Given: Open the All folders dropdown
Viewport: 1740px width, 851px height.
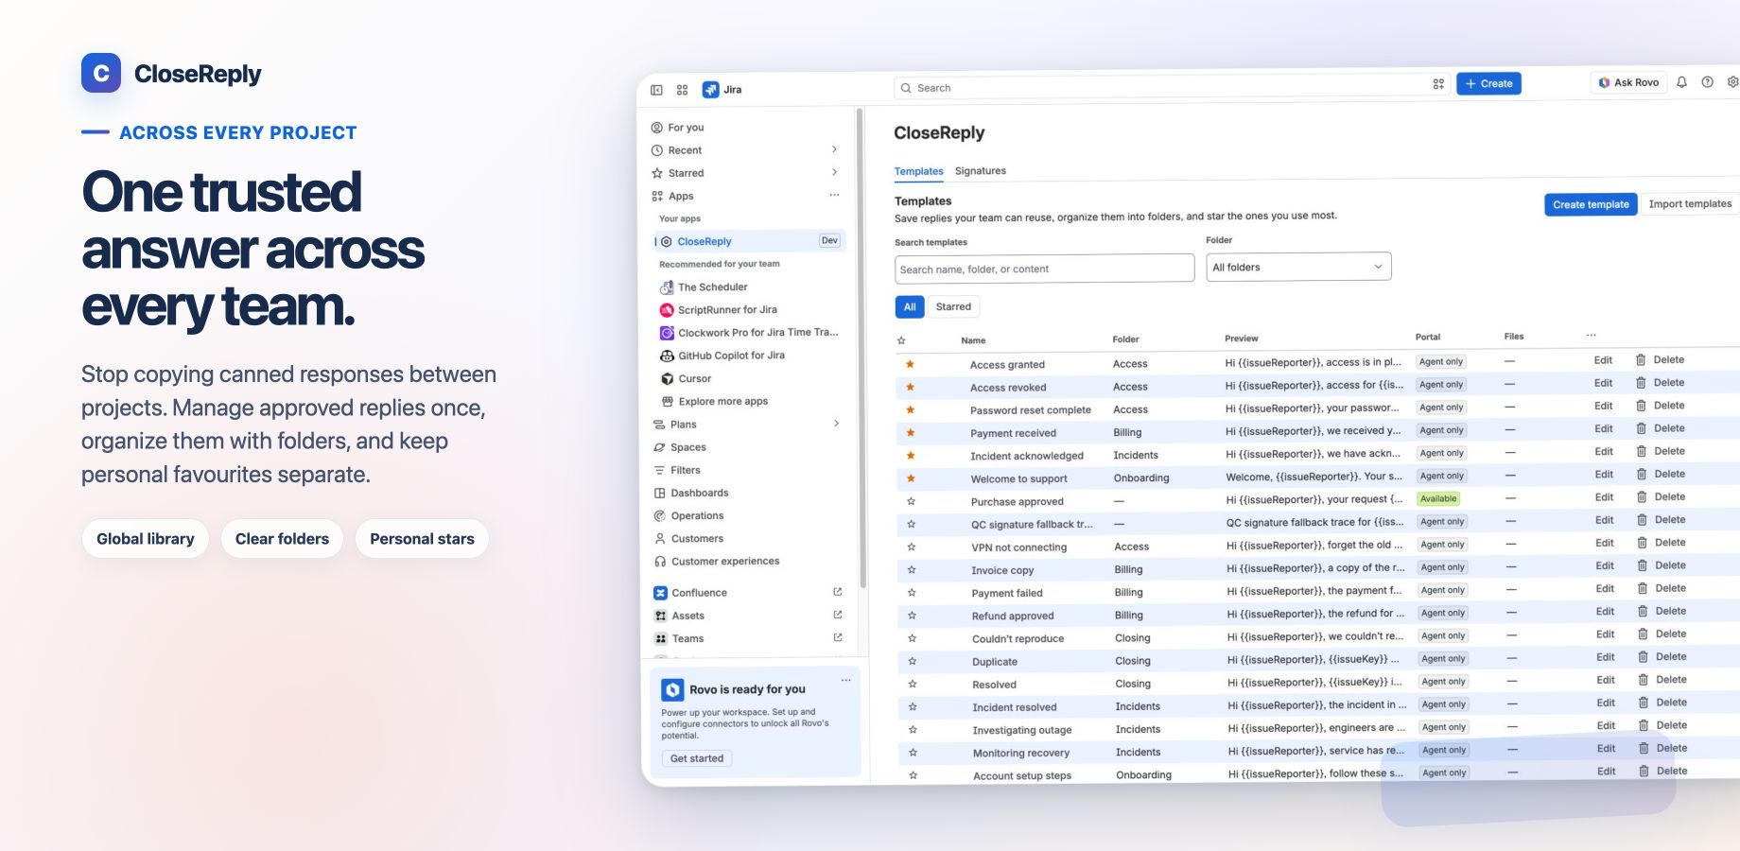Looking at the screenshot, I should pyautogui.click(x=1298, y=267).
